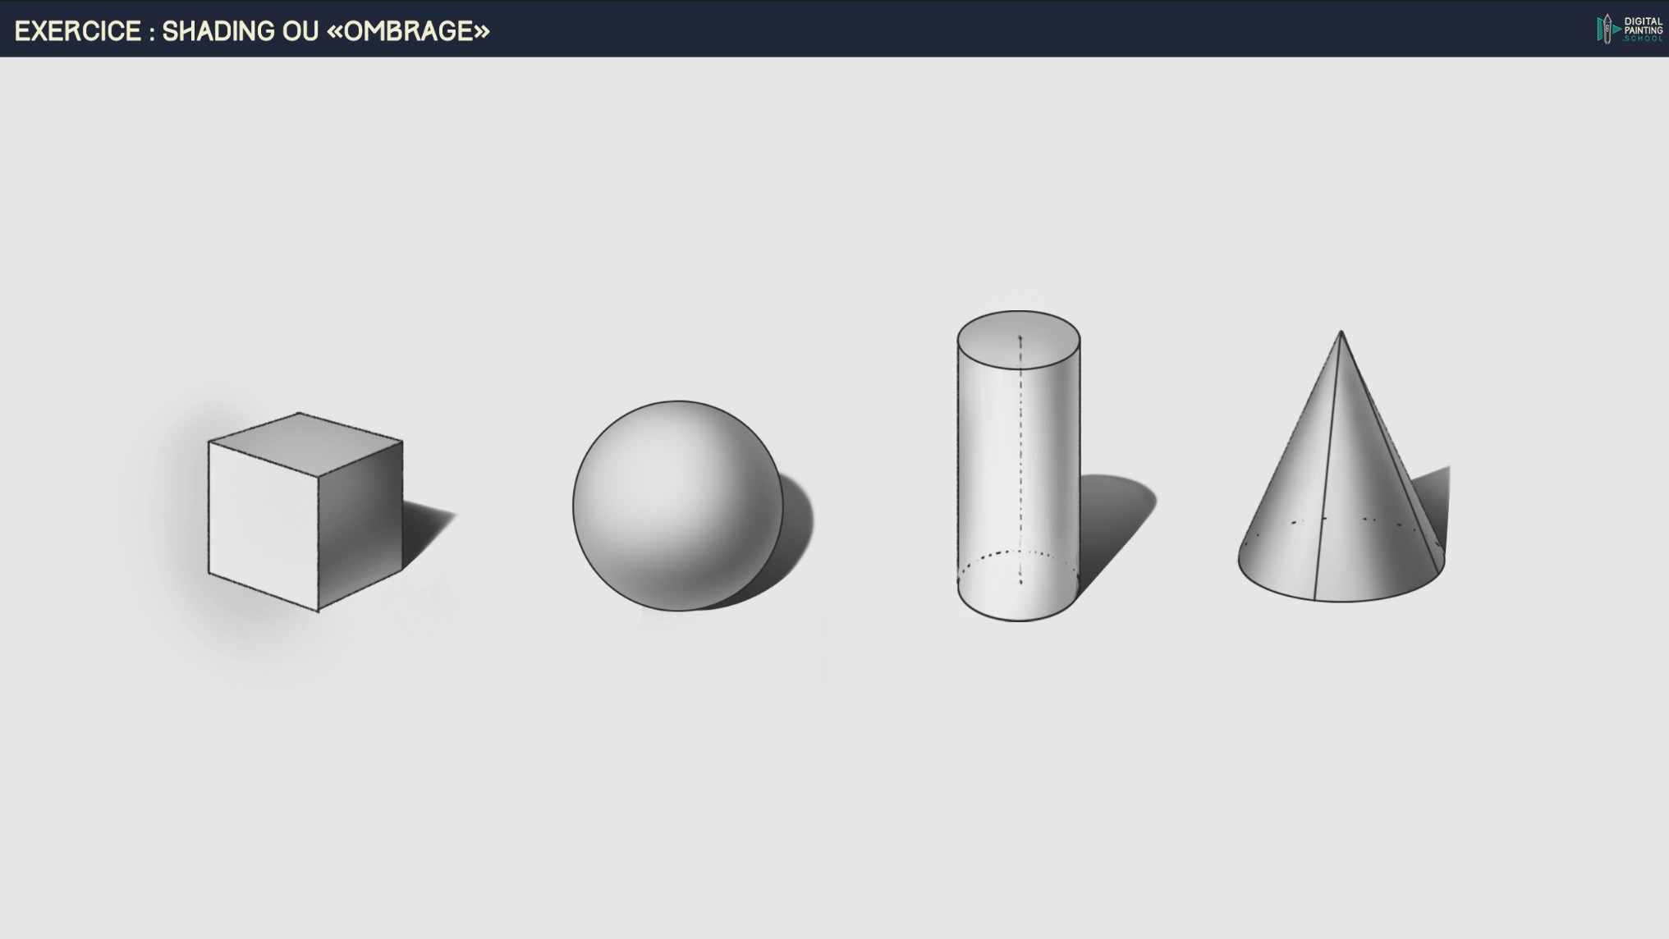
Task: Click the «OMBRAGE» word in the title
Action: pos(408,31)
